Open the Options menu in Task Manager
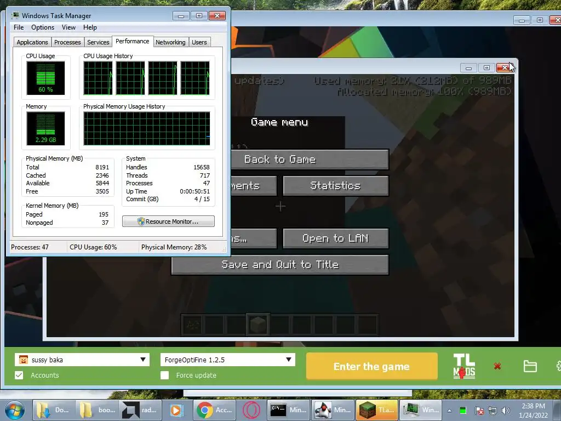 43,27
